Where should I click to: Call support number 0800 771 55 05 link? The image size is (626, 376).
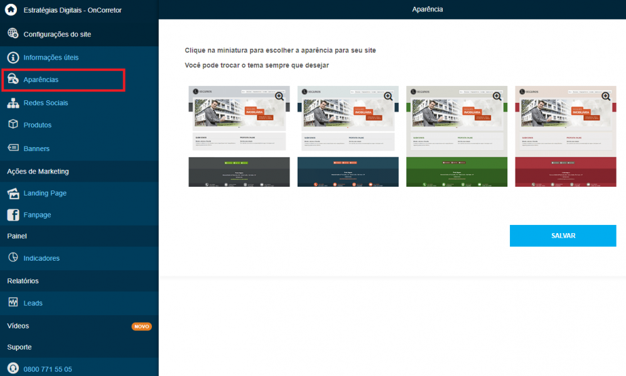pyautogui.click(x=48, y=369)
